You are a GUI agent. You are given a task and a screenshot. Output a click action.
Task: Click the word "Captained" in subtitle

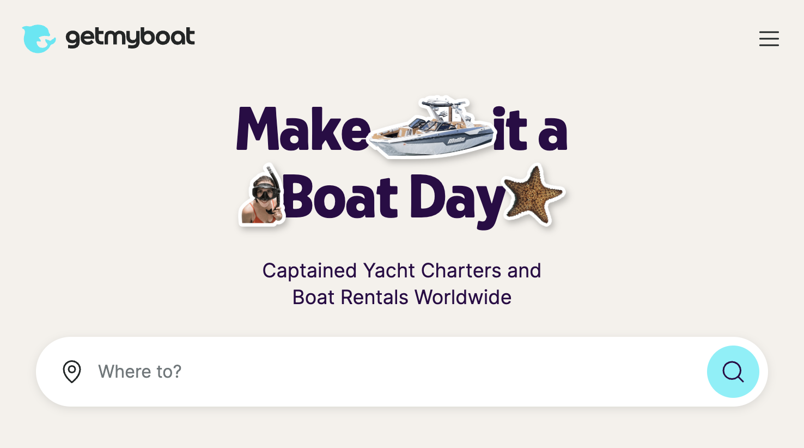[309, 271]
